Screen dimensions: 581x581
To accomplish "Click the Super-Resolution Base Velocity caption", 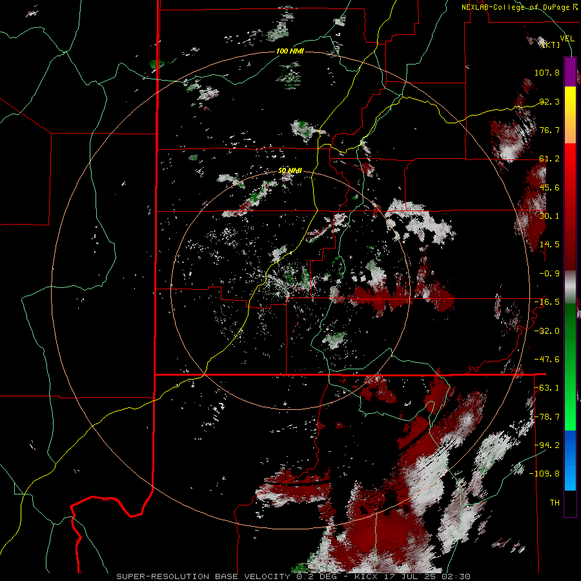I will pyautogui.click(x=294, y=576).
